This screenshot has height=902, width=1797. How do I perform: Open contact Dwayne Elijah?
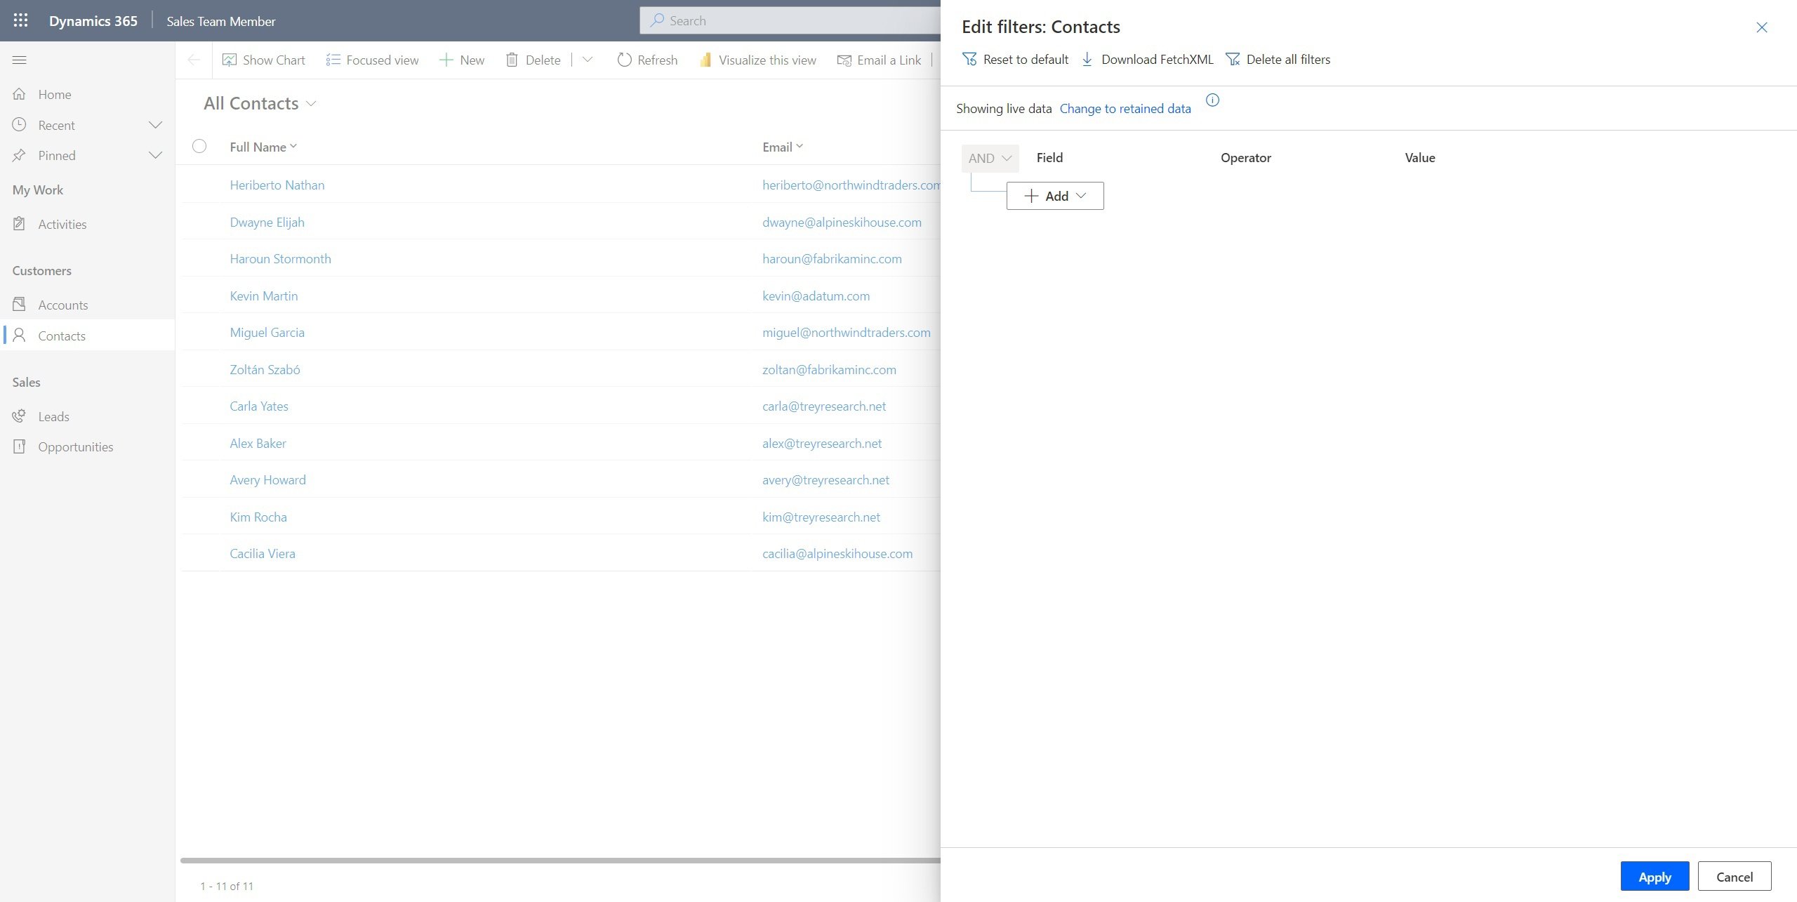[267, 223]
